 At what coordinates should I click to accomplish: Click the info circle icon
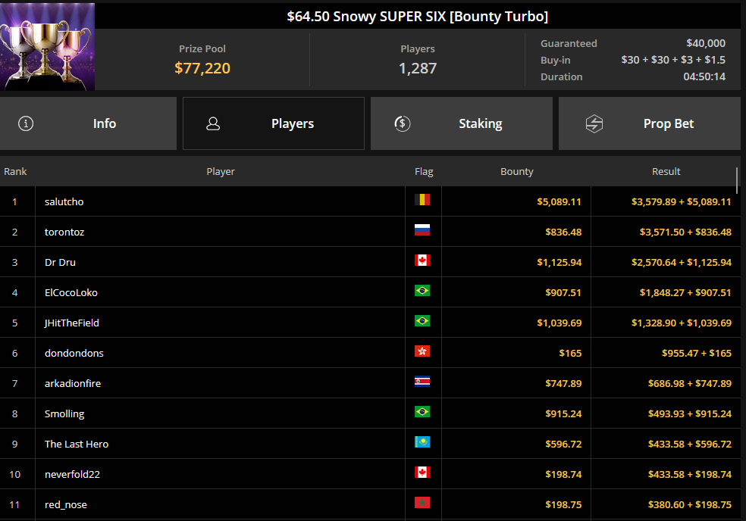26,123
